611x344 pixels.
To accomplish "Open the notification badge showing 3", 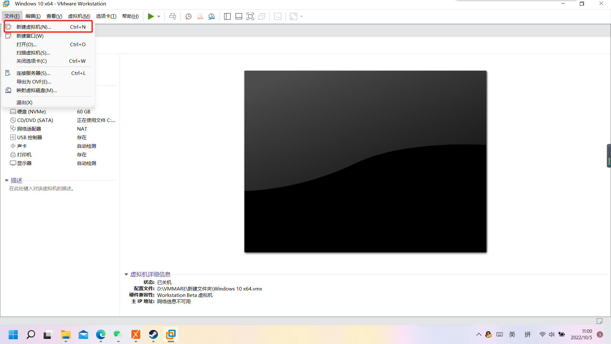I will pos(600,334).
